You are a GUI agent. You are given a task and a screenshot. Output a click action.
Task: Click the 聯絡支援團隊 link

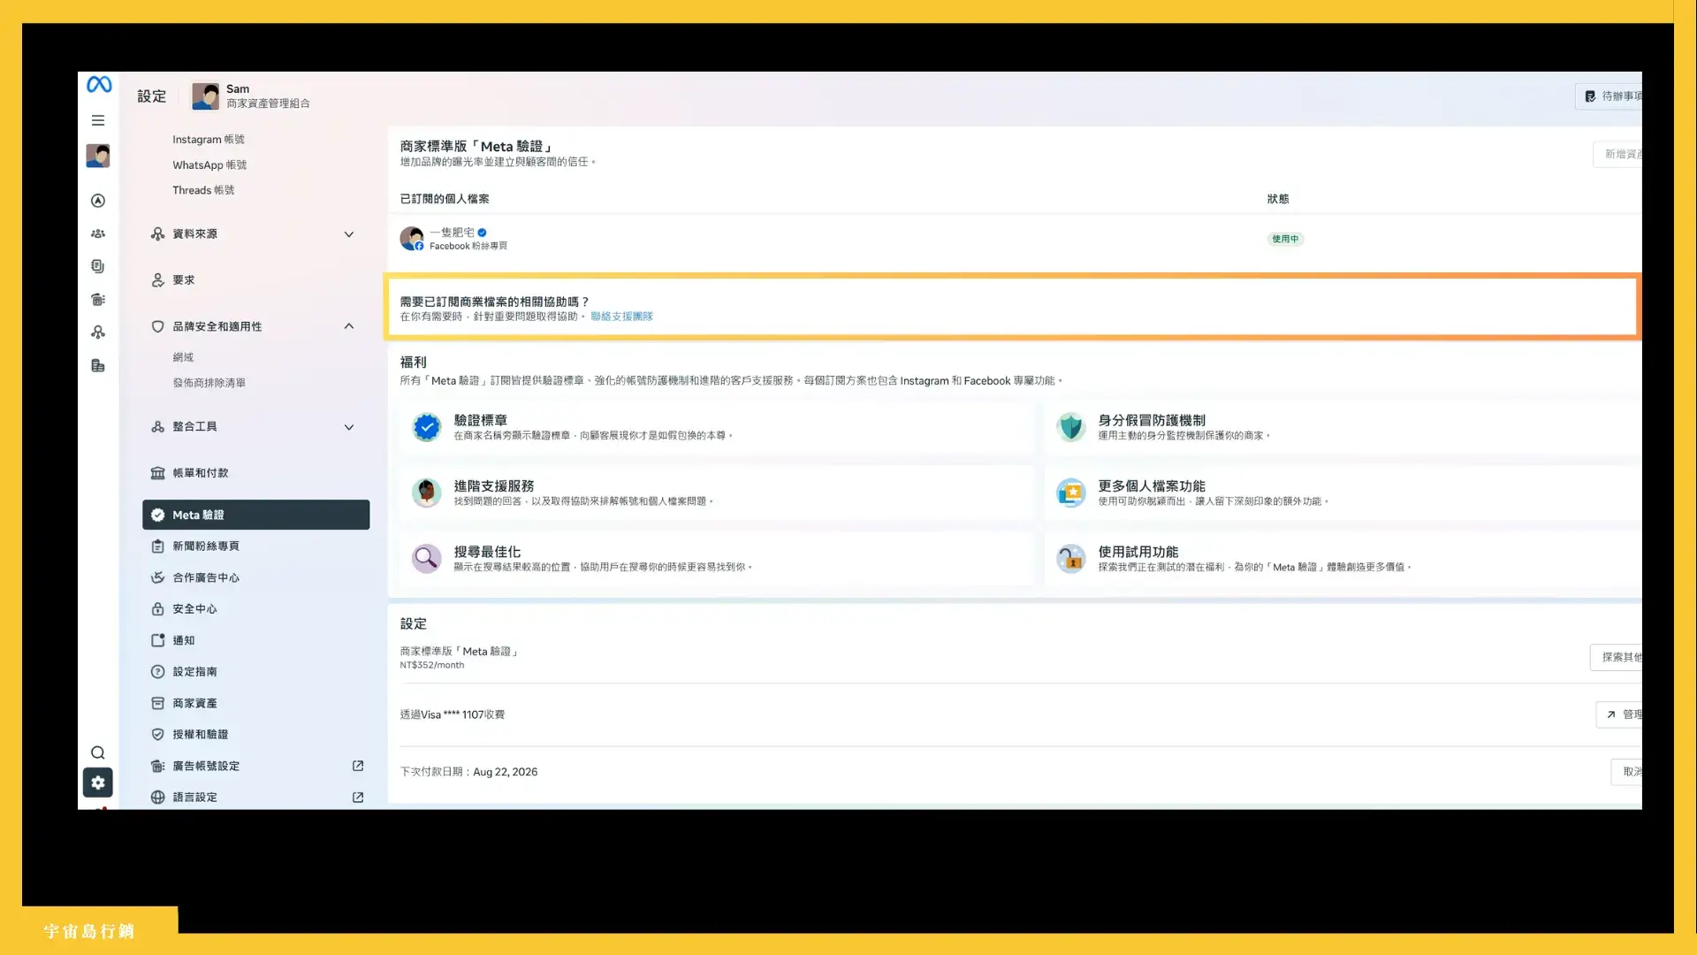click(x=621, y=317)
